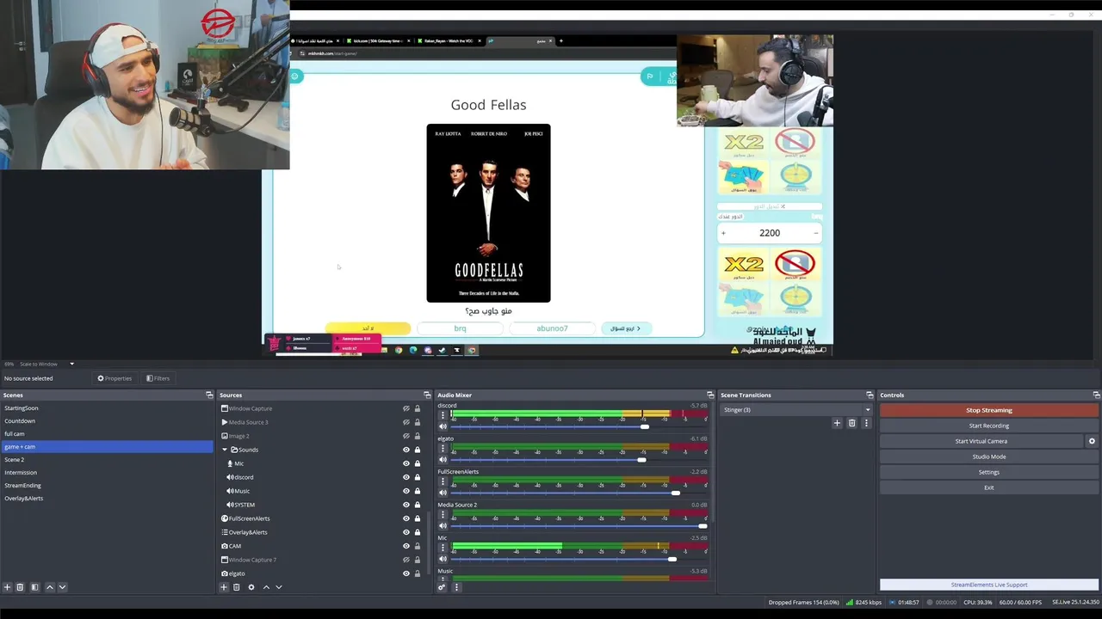Add a scene transition with plus icon
This screenshot has height=619, width=1102.
837,423
